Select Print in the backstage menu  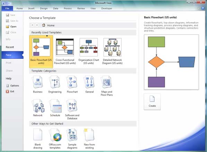point(8,63)
